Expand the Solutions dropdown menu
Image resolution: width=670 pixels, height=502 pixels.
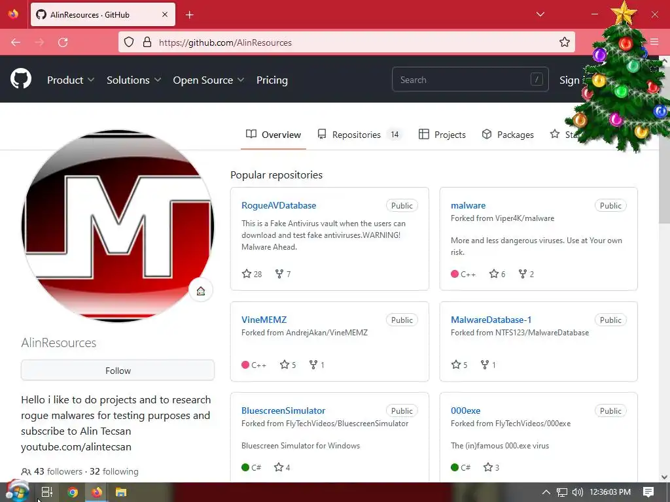click(x=133, y=80)
